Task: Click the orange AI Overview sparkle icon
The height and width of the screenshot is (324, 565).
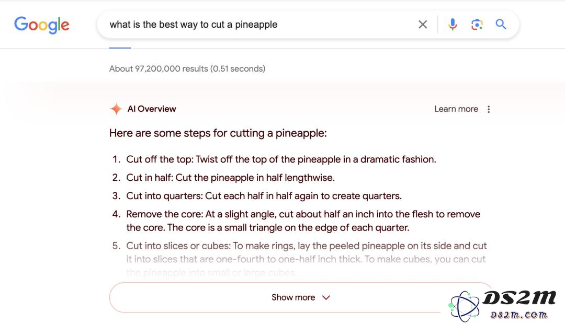Action: (116, 109)
